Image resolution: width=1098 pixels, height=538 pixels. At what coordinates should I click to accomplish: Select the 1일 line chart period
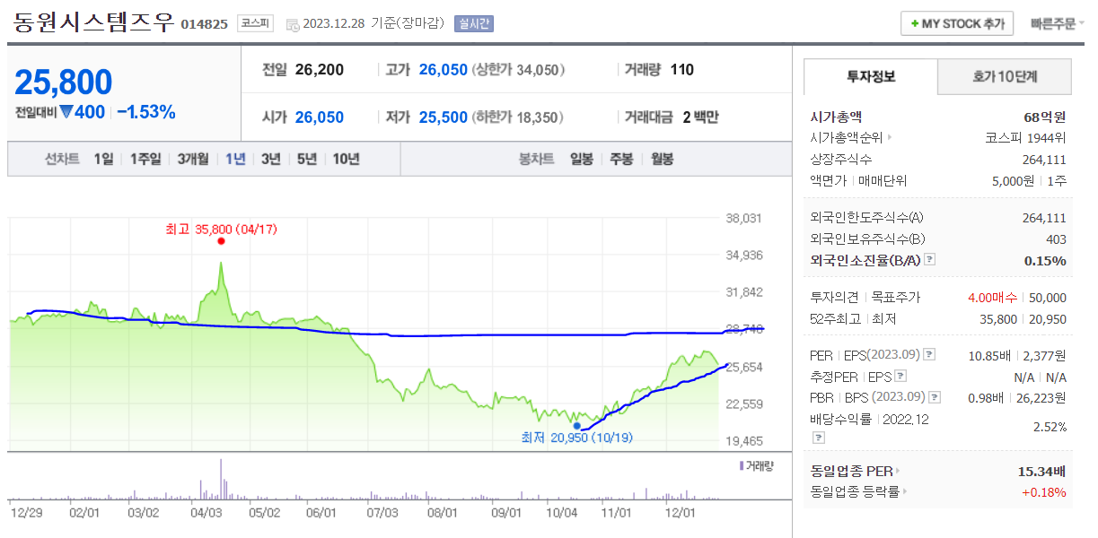click(x=103, y=159)
